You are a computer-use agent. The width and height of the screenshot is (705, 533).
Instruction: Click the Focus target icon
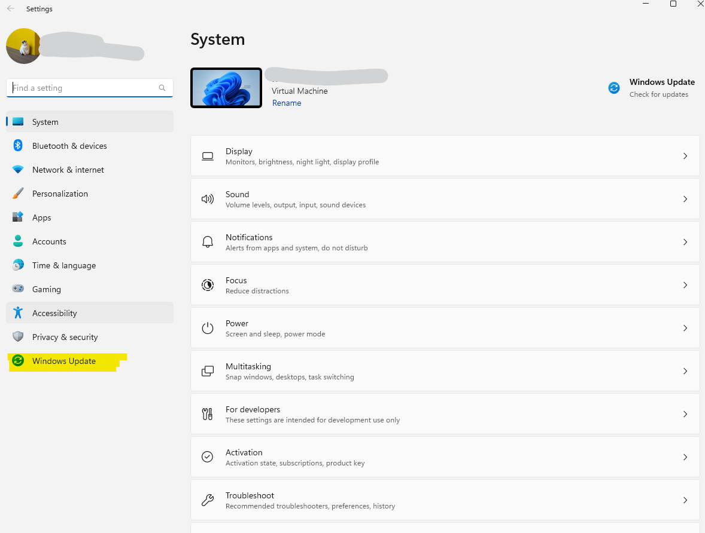pos(208,285)
